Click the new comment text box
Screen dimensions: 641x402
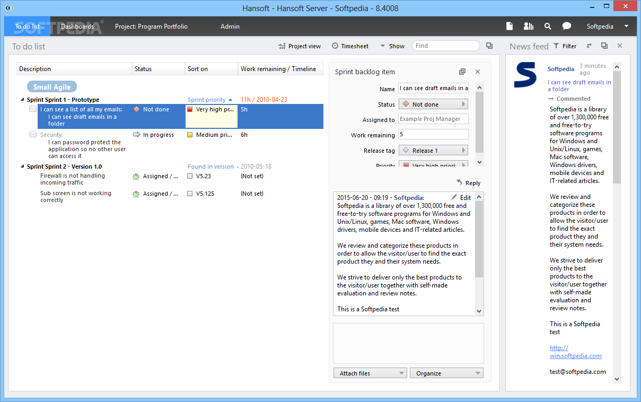pos(408,343)
